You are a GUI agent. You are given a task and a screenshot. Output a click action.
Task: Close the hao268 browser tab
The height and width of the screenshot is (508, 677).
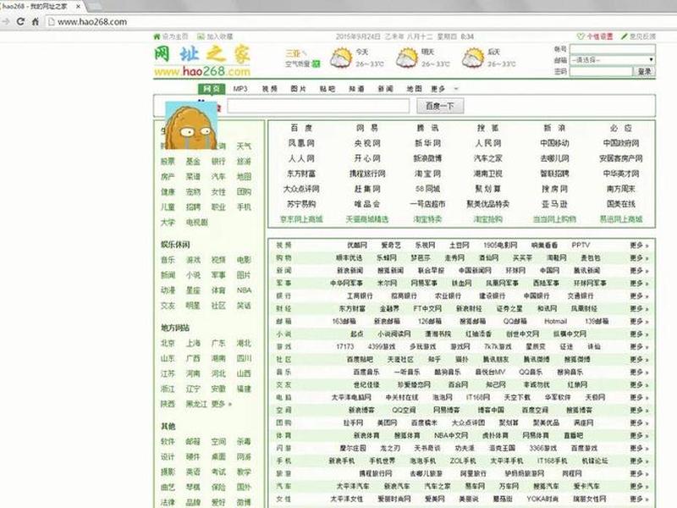click(79, 7)
